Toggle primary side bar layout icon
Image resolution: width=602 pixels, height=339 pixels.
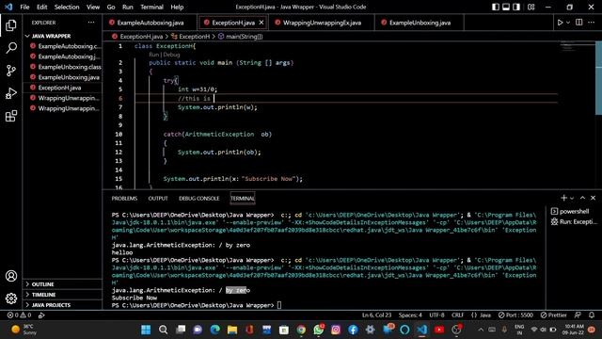coord(496,7)
